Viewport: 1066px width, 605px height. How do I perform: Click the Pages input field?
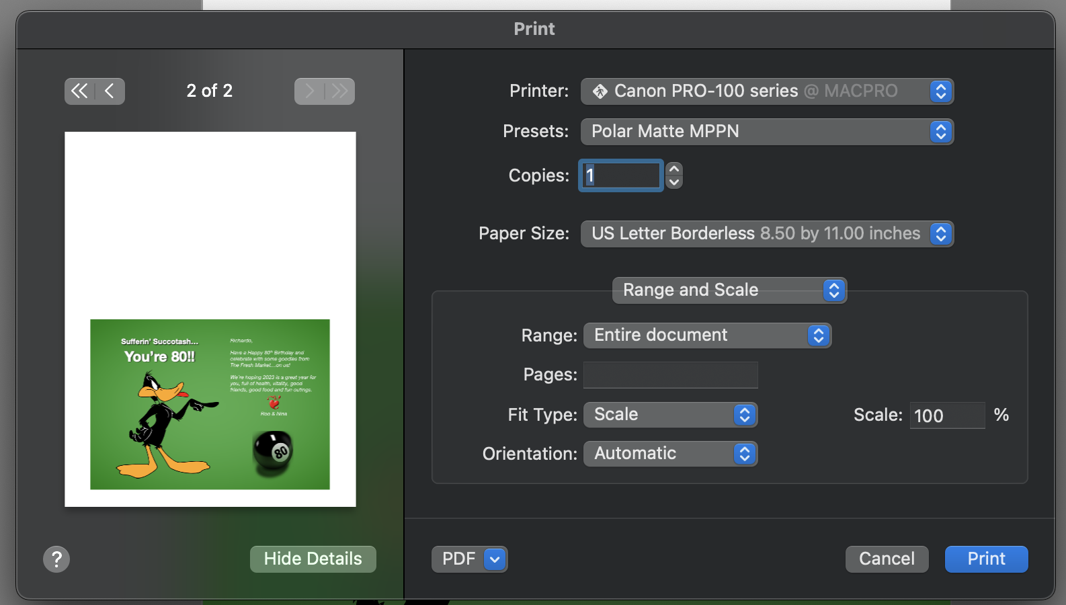point(671,375)
